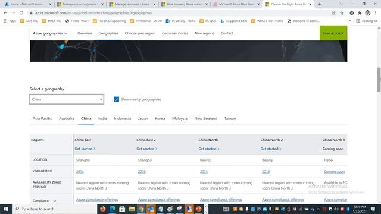This screenshot has height=214, width=381.
Task: Open the notification center icon
Action: click(x=373, y=209)
